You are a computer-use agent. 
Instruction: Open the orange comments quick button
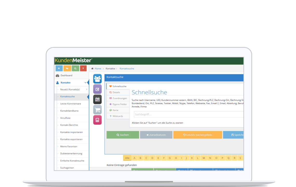[67, 68]
